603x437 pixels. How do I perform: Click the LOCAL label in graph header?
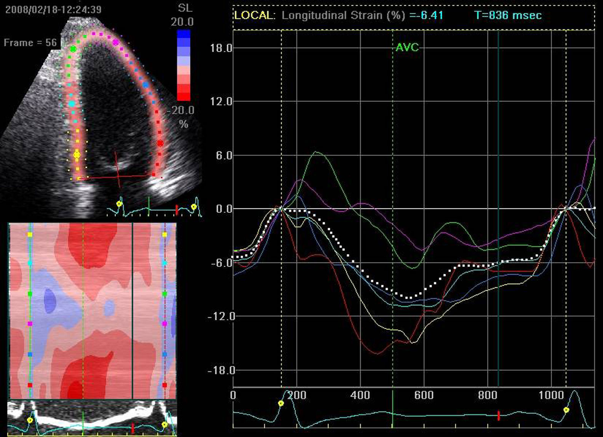(x=254, y=16)
